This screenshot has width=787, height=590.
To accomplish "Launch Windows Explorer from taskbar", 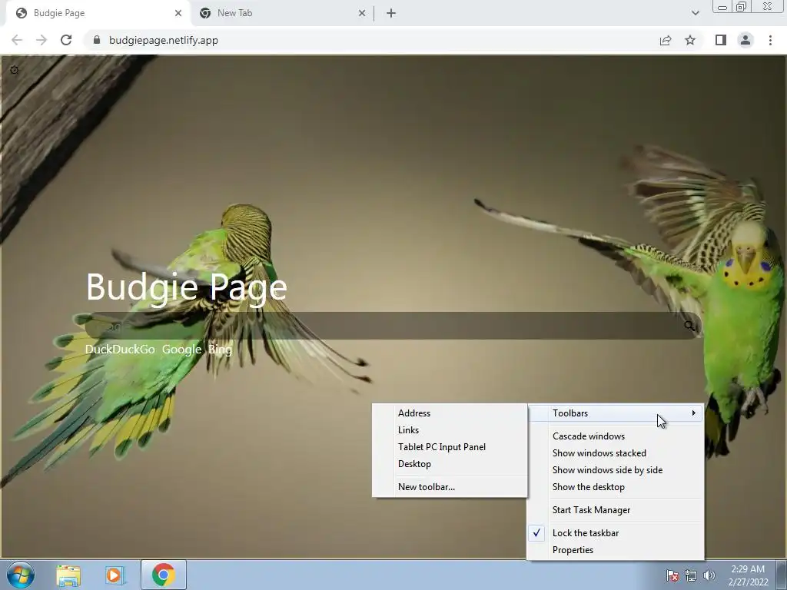I will (x=68, y=575).
